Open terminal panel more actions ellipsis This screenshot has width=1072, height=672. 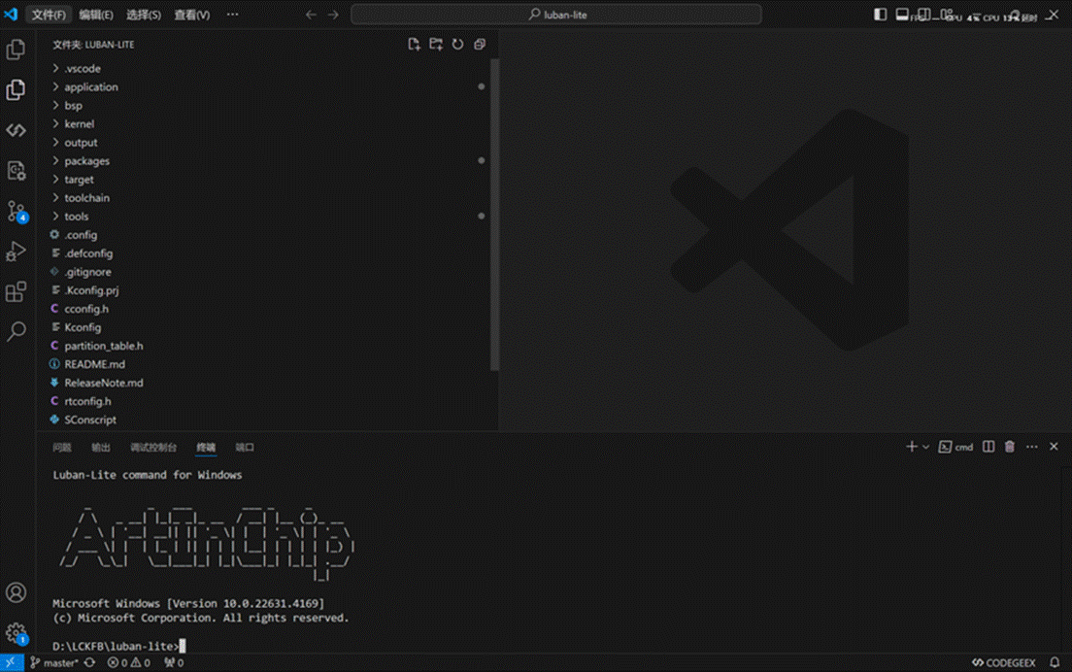(1031, 447)
